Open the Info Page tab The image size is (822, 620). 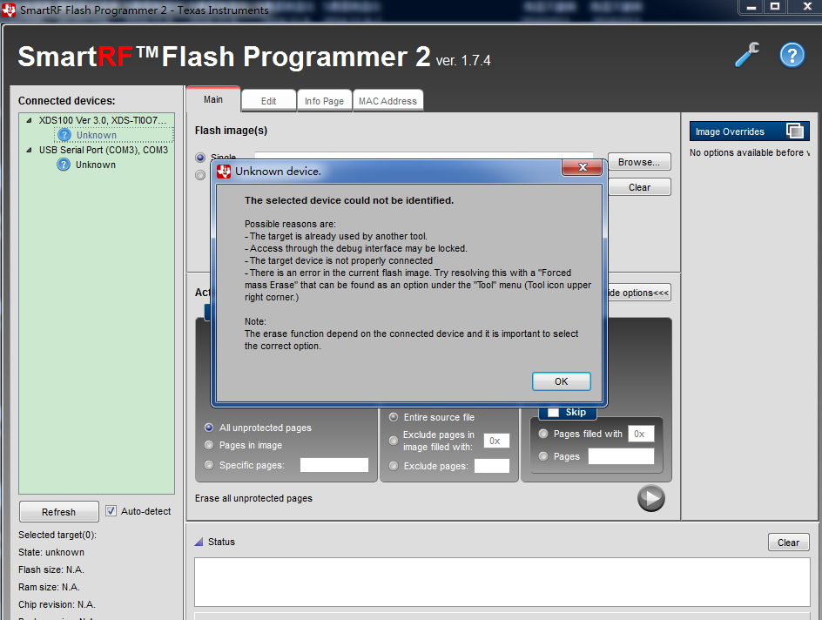tap(324, 101)
